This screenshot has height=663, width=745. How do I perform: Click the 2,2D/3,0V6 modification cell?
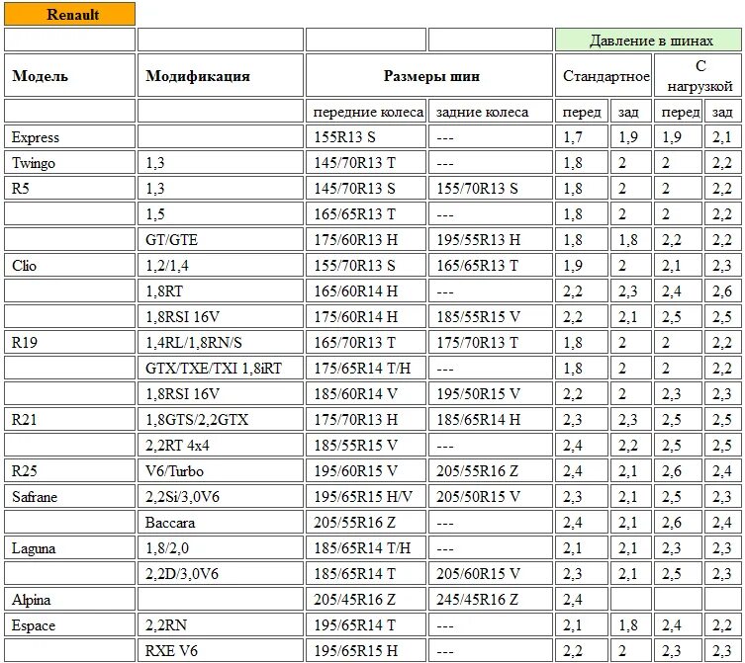(220, 573)
